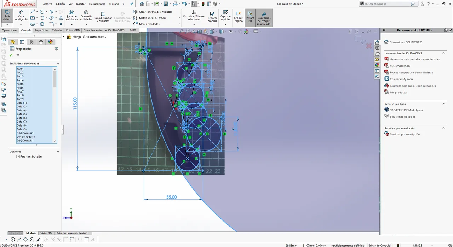453x247 pixels.
Task: Click the Save icon in the top toolbar
Action: (166, 4)
